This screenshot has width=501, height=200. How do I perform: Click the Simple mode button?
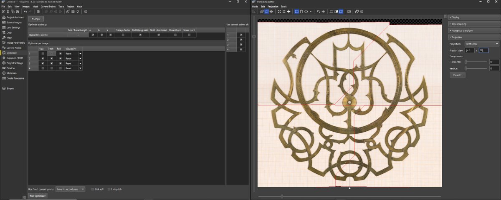point(36,19)
